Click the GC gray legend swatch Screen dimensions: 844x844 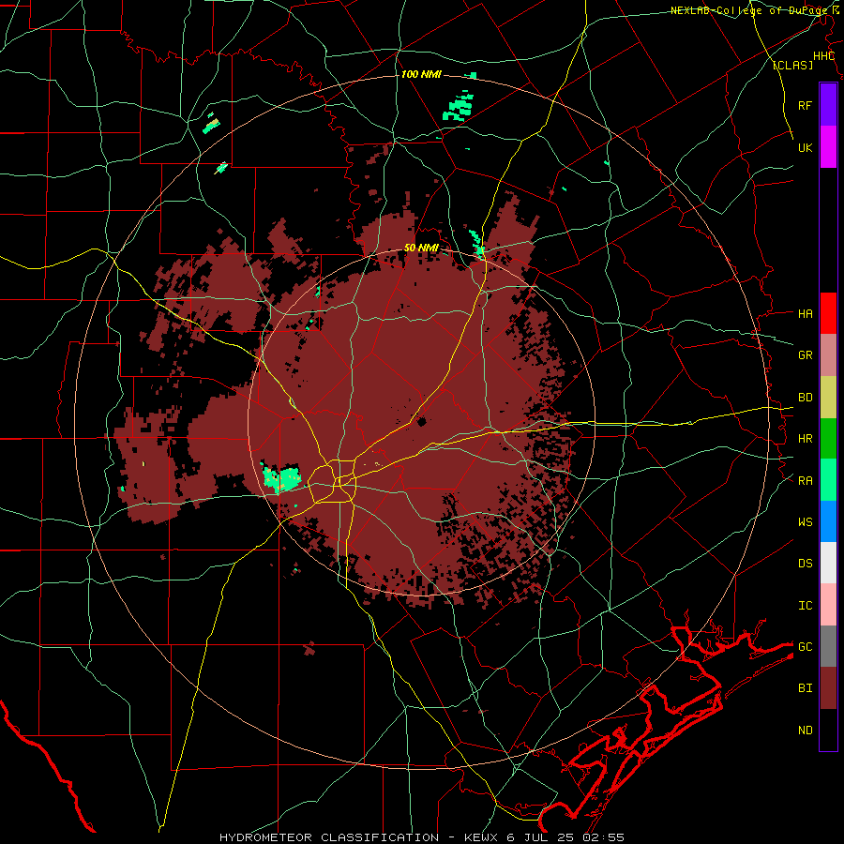tap(828, 646)
